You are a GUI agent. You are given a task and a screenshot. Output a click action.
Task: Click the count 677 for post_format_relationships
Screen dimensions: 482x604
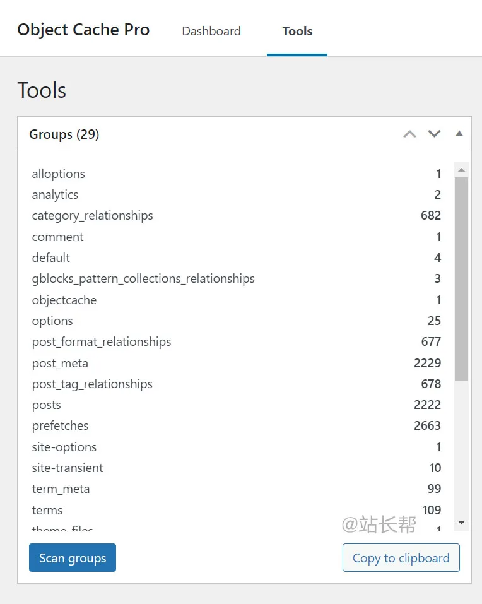(431, 341)
